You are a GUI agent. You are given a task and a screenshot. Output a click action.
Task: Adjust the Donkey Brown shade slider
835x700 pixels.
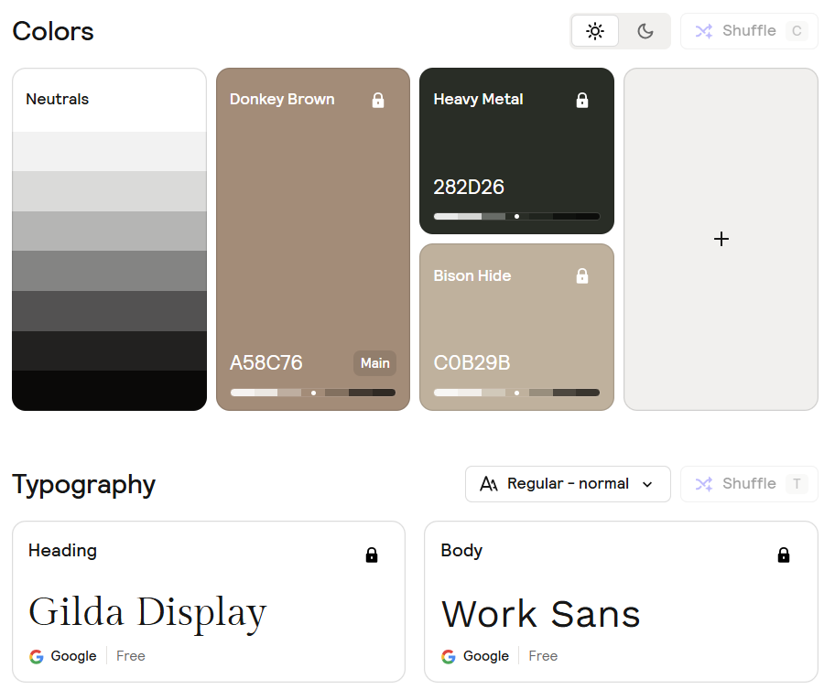pyautogui.click(x=313, y=393)
